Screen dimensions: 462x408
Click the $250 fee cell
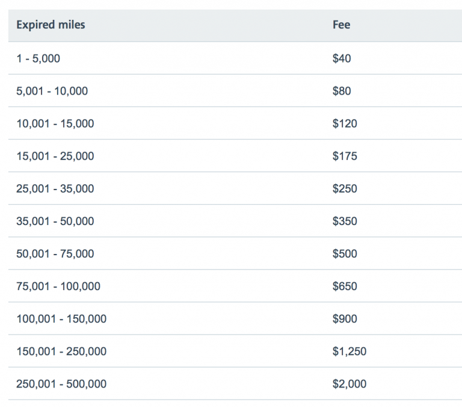tap(344, 189)
